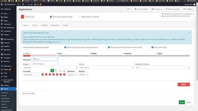Toggle the Fri availability circle

(x=61, y=75)
